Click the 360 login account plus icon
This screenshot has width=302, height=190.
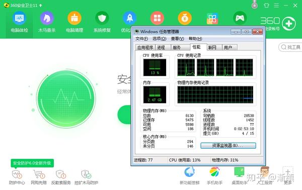pyautogui.click(x=289, y=24)
